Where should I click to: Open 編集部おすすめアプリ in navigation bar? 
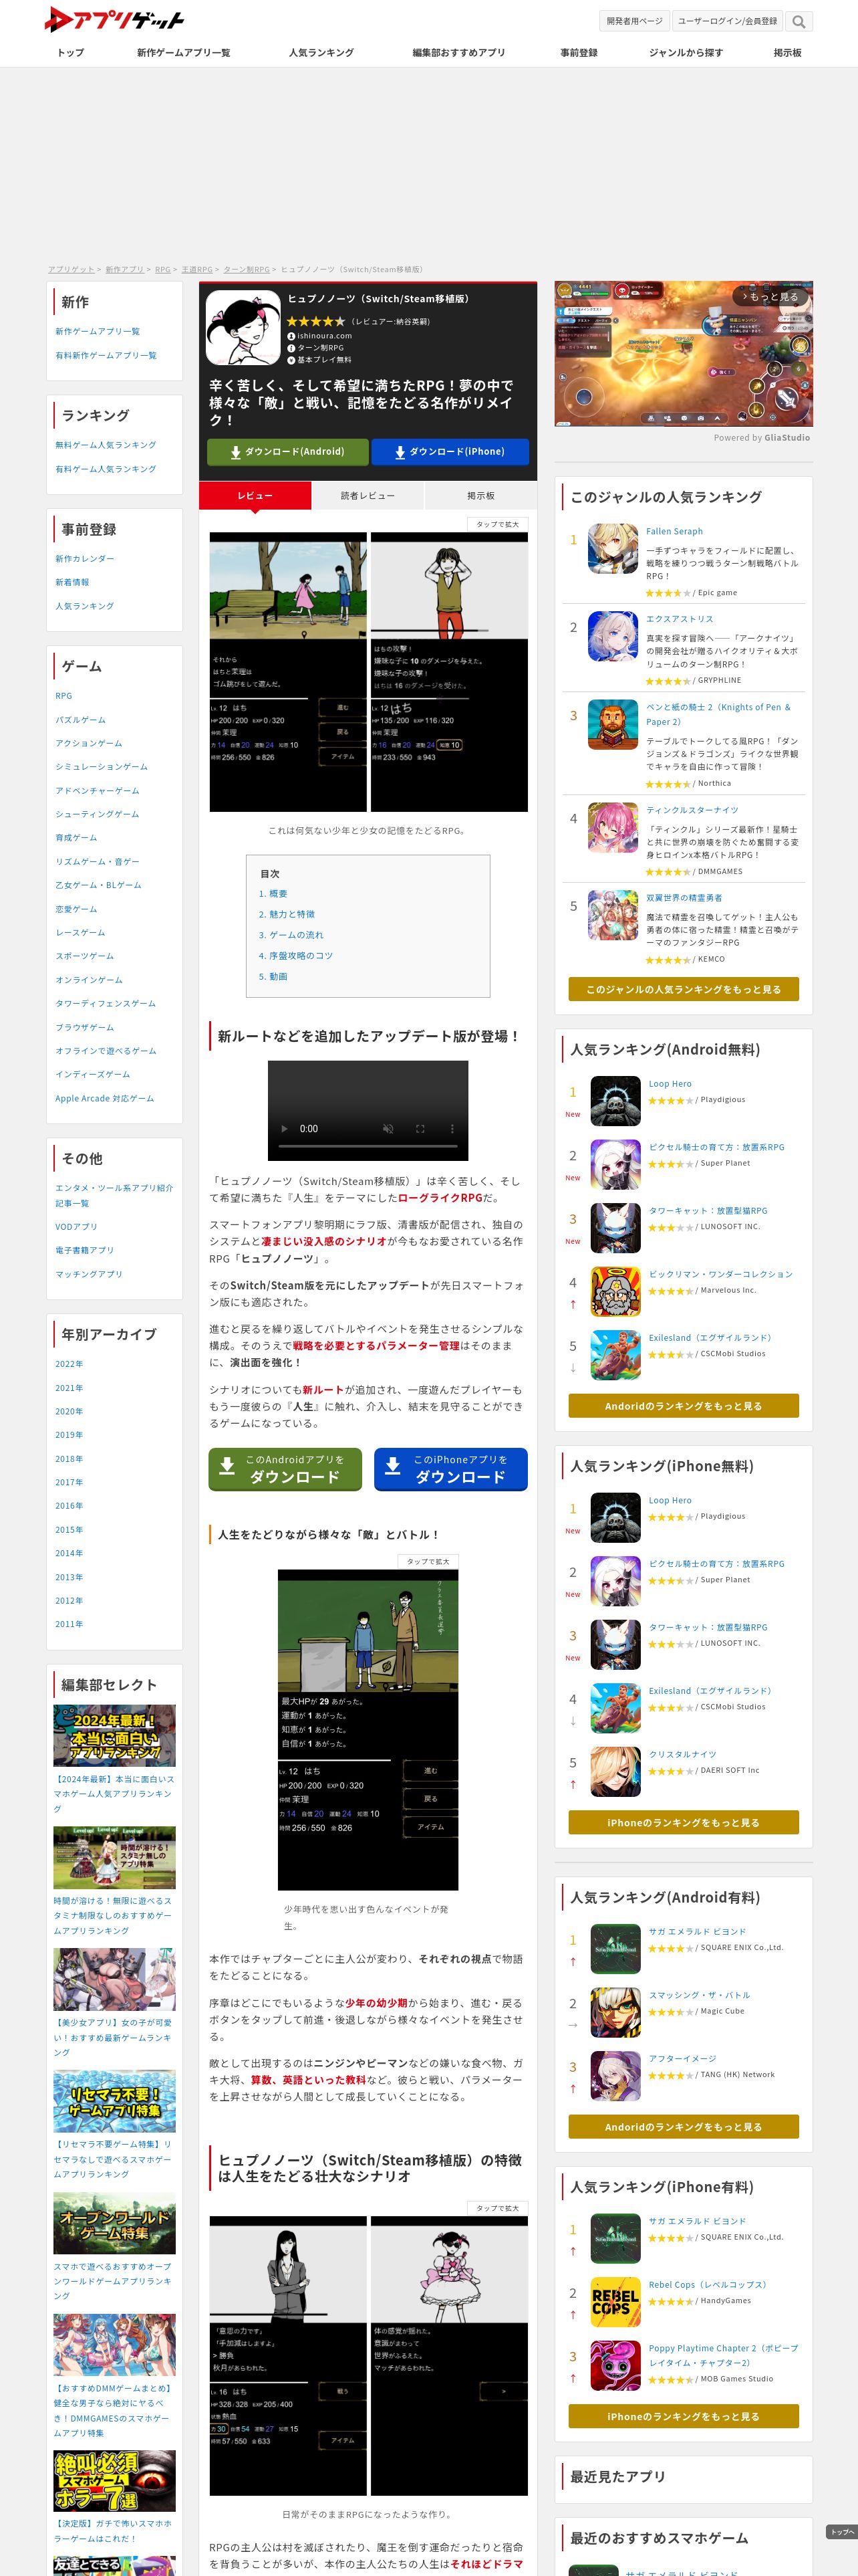[x=460, y=53]
